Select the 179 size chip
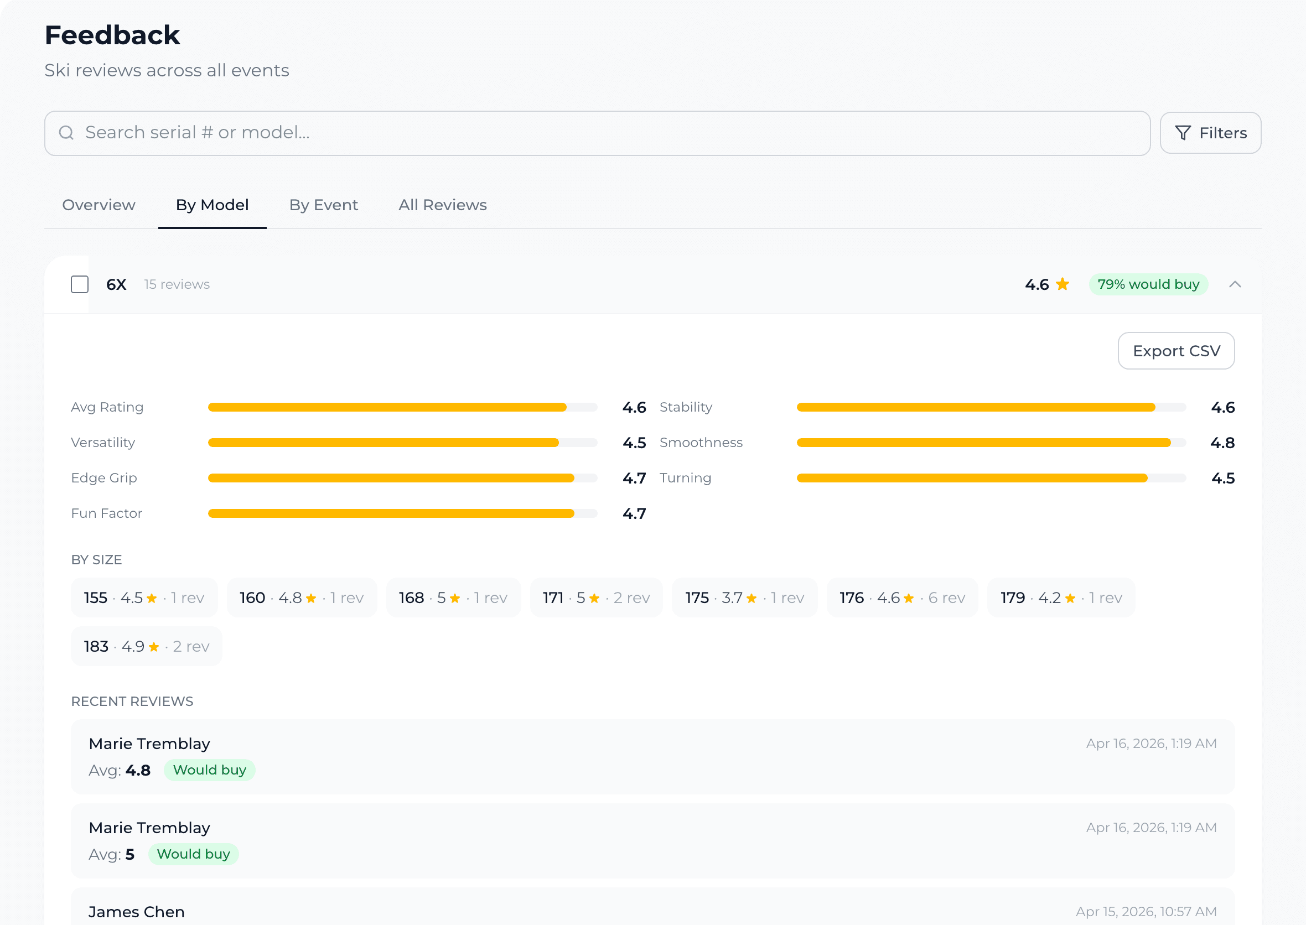The height and width of the screenshot is (925, 1306). [1061, 598]
